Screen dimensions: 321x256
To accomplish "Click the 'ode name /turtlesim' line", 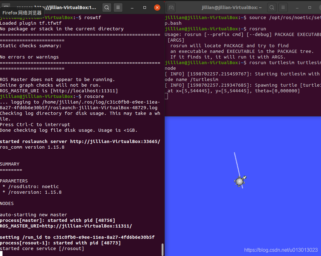I will 191,79.
